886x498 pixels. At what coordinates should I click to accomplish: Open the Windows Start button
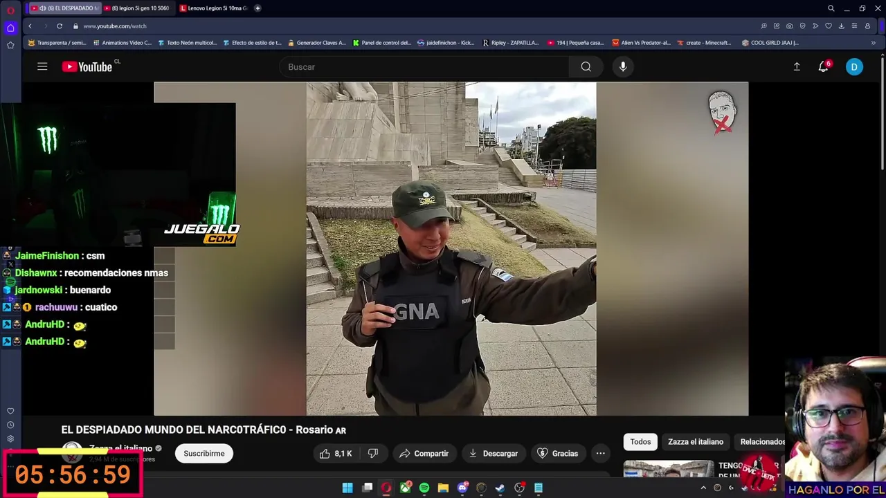pos(347,488)
